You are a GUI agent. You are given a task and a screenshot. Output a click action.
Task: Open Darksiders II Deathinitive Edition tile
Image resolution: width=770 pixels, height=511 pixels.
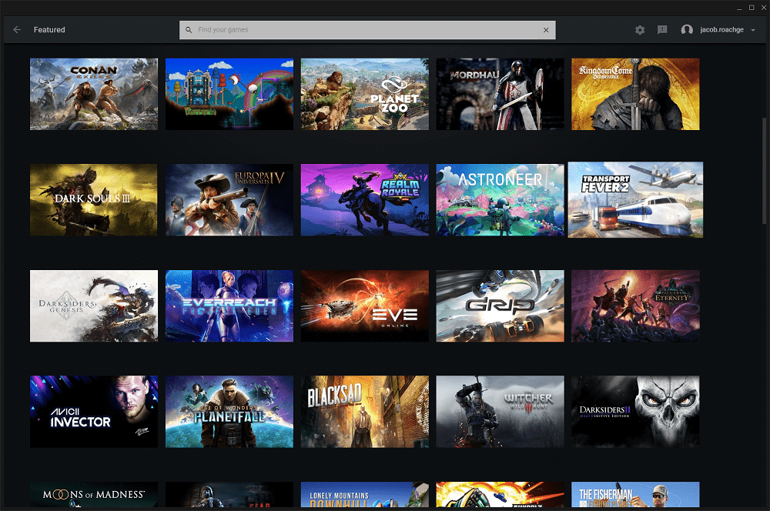(635, 412)
